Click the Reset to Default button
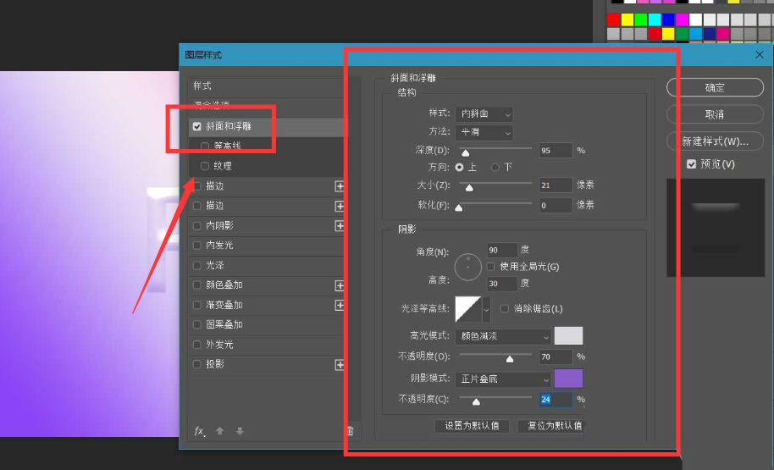This screenshot has height=470, width=774. 550,426
